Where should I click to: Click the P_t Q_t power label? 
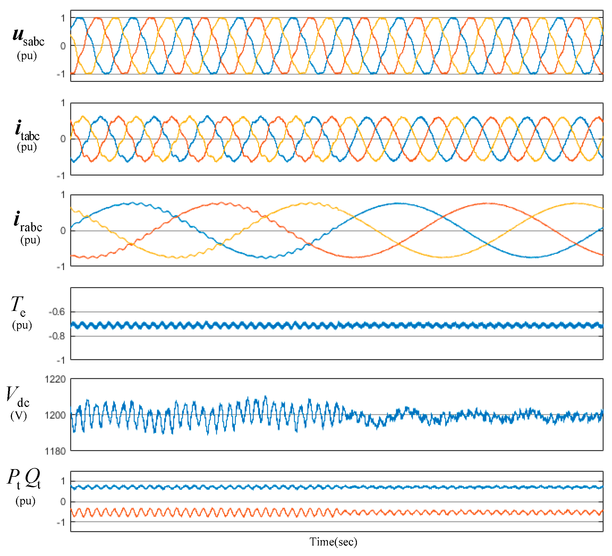(24, 479)
